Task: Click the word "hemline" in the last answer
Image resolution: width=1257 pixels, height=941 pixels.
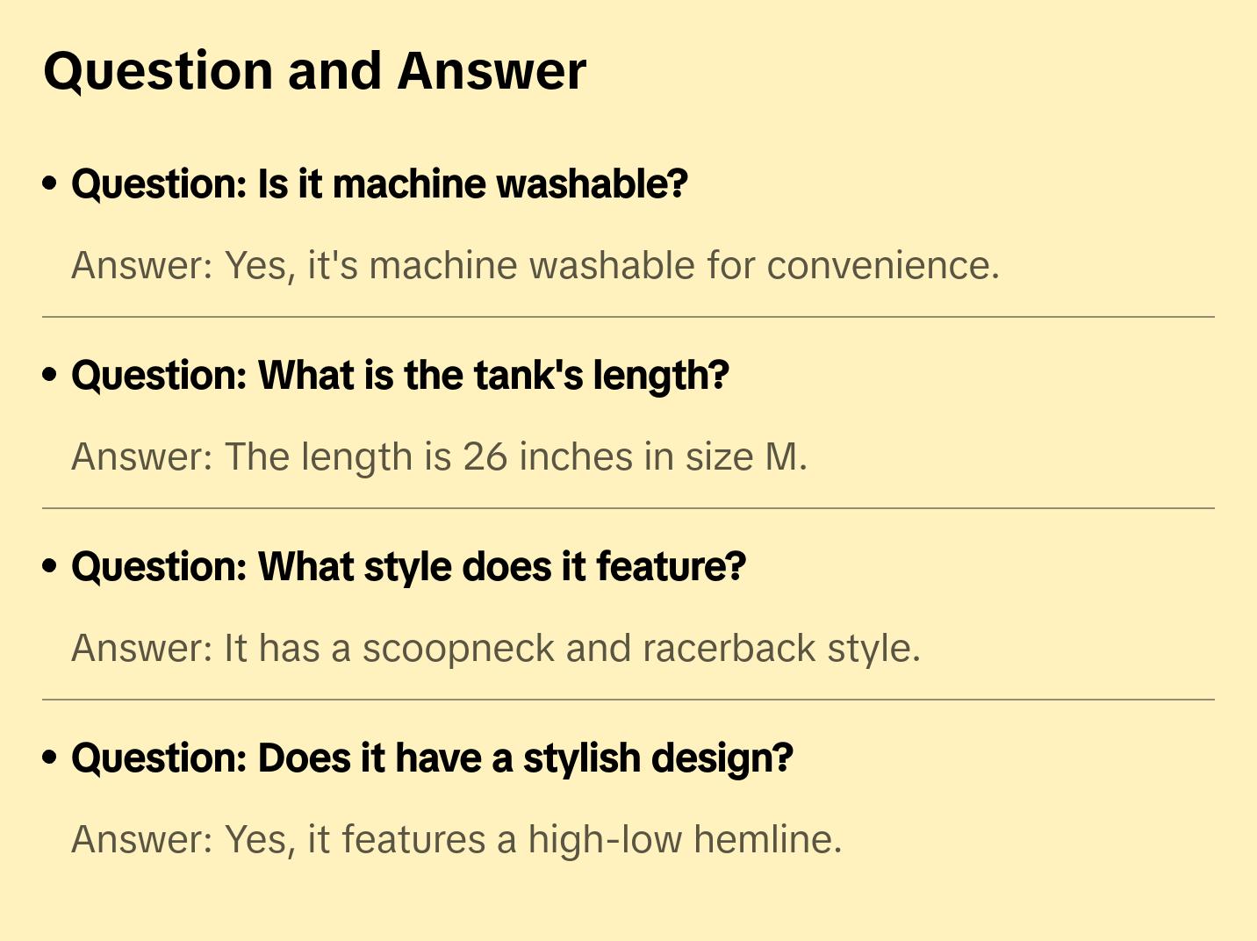Action: tap(767, 839)
